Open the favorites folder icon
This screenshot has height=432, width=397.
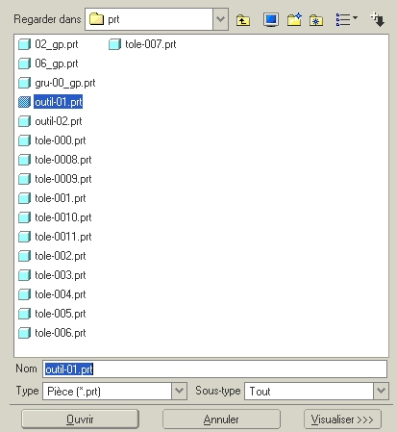point(316,20)
